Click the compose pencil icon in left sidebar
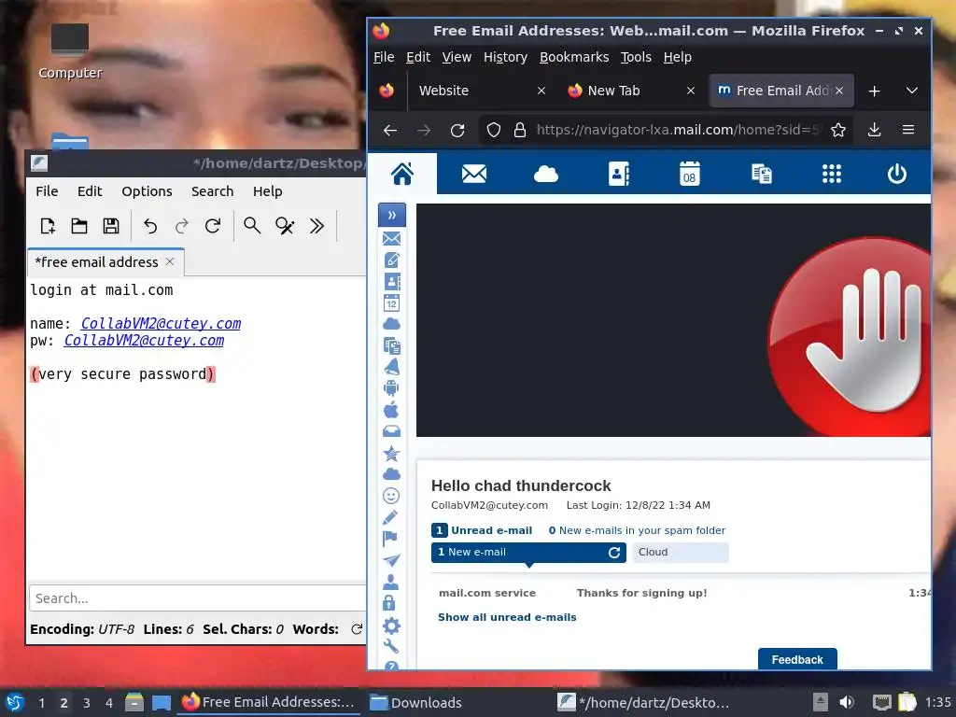Image resolution: width=956 pixels, height=717 pixels. tap(391, 260)
